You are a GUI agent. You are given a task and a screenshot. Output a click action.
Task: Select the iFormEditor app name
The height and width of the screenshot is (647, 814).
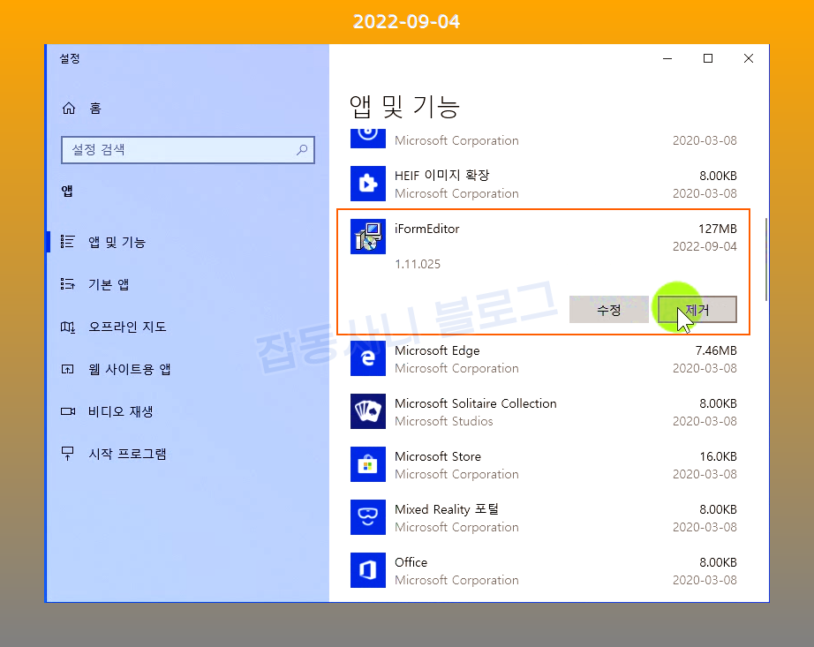point(426,229)
